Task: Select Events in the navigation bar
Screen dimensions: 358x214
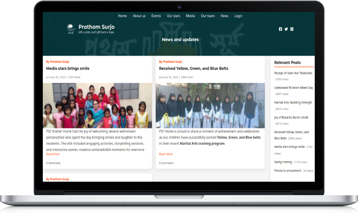Action: [x=156, y=16]
